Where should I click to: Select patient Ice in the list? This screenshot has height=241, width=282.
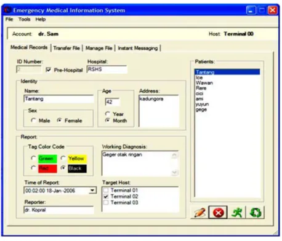(227, 77)
